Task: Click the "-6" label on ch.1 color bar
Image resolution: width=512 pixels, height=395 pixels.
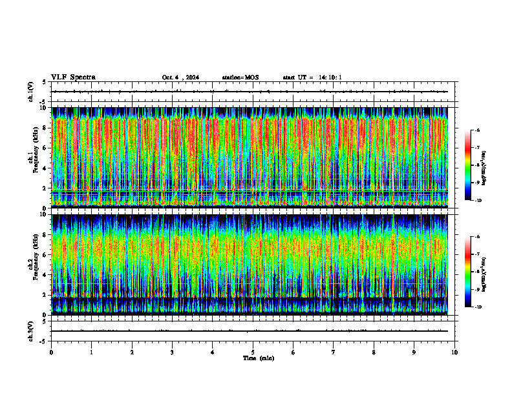Action: (x=477, y=130)
